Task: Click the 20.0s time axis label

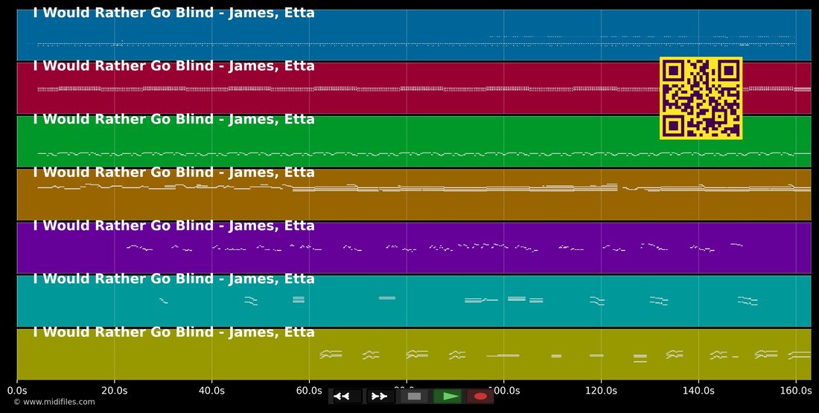Action: 115,390
